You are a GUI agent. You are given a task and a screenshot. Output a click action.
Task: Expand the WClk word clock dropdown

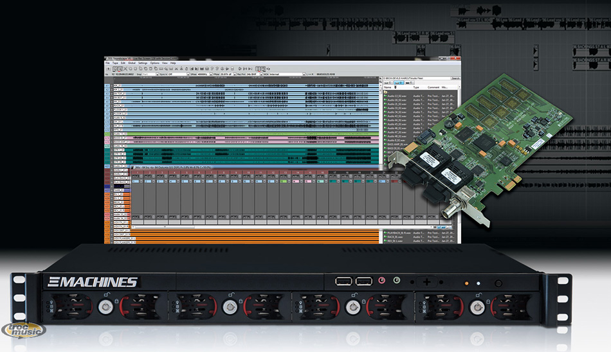304,75
